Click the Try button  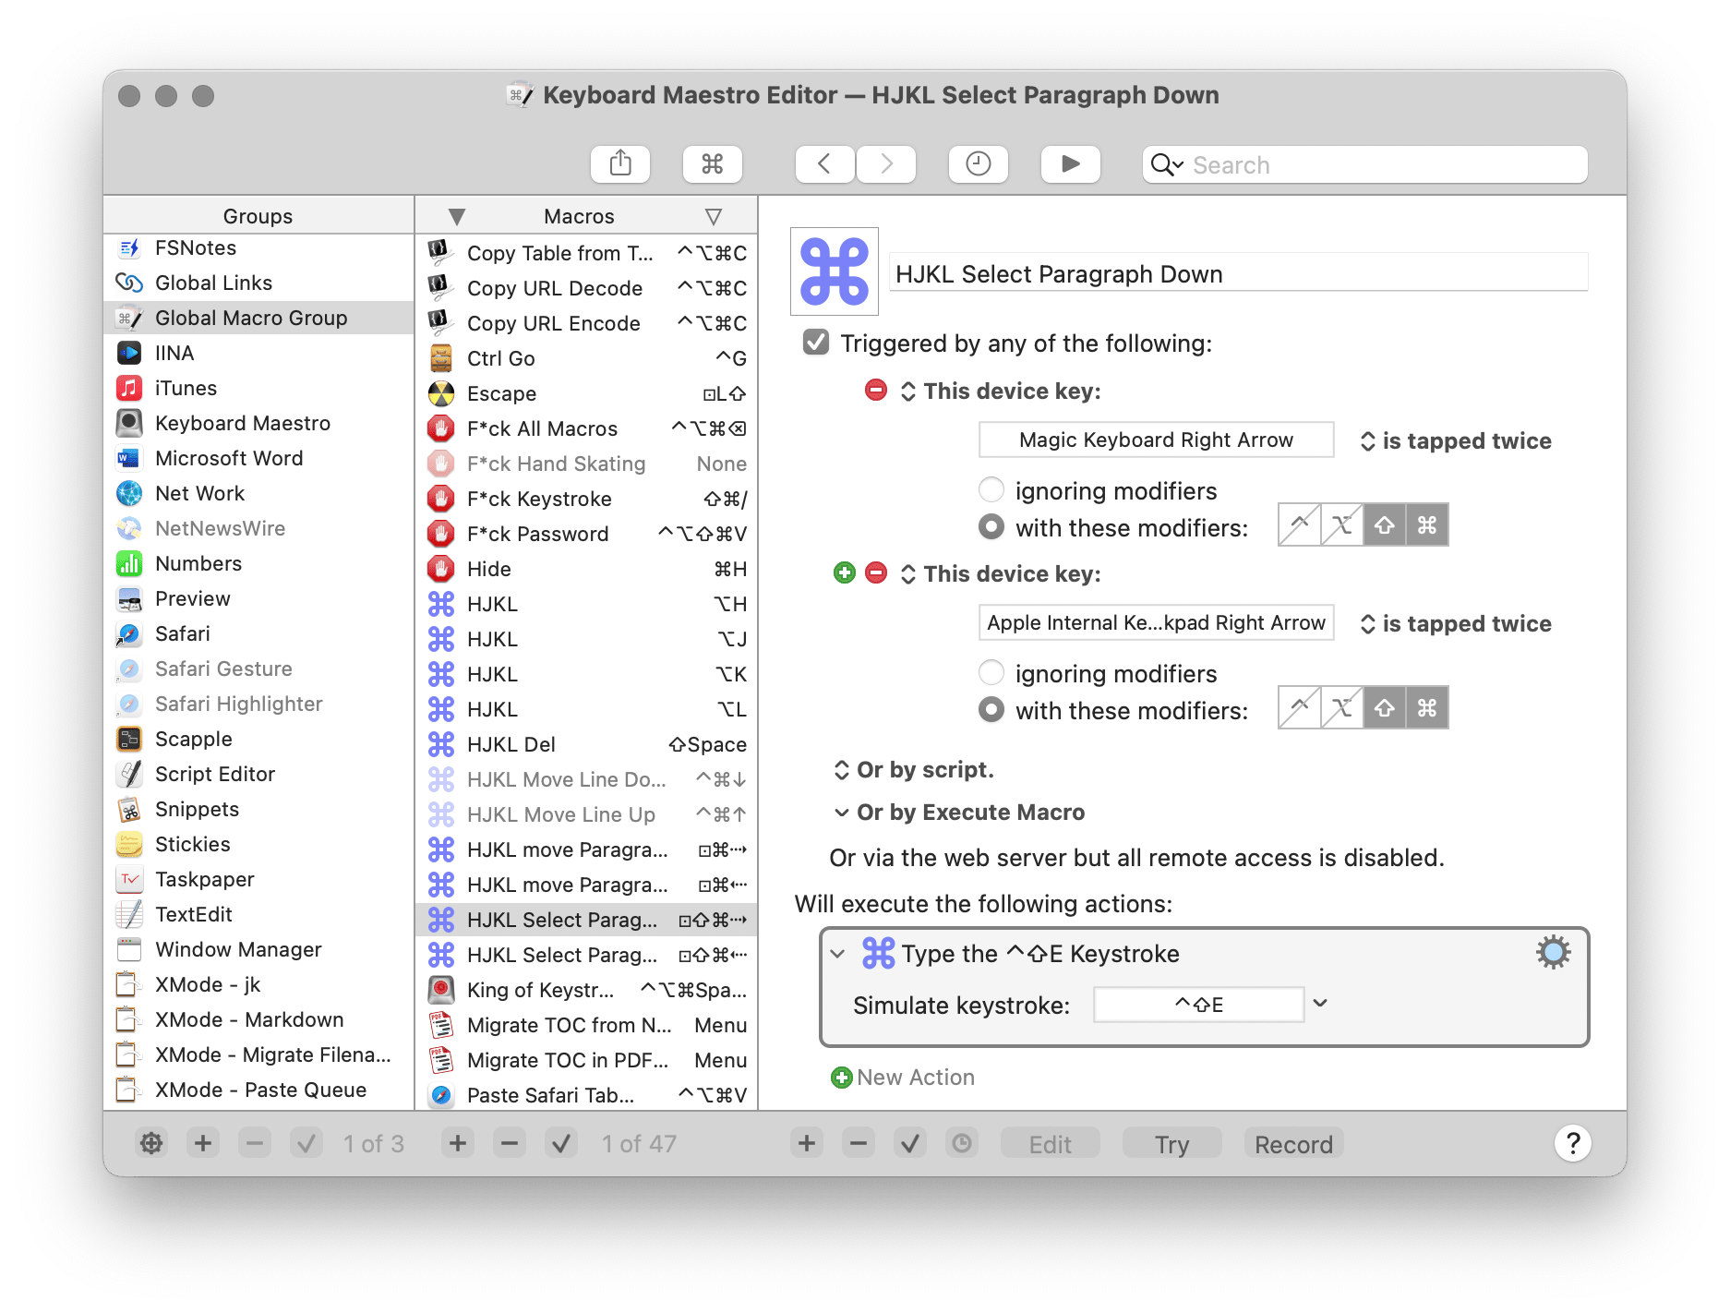click(x=1171, y=1144)
